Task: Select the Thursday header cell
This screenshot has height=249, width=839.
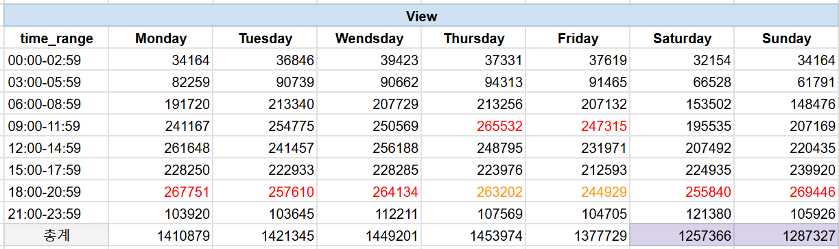Action: click(473, 38)
